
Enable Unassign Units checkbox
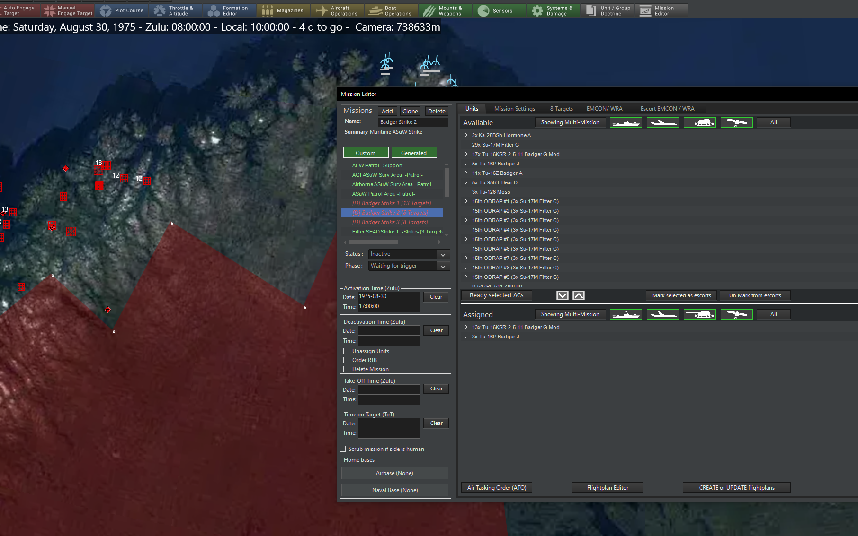coord(347,351)
